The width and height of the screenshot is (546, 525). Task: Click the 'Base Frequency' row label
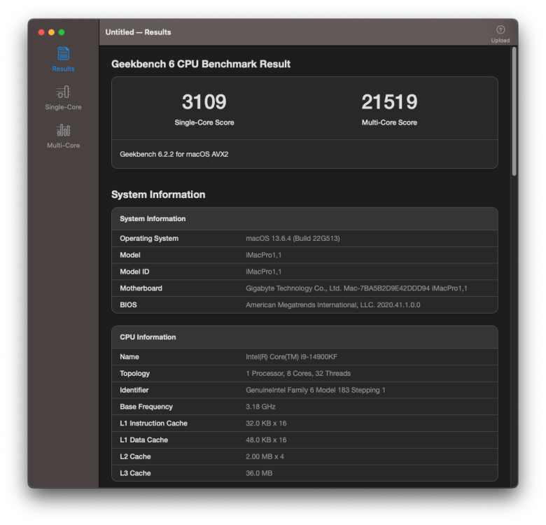click(146, 407)
